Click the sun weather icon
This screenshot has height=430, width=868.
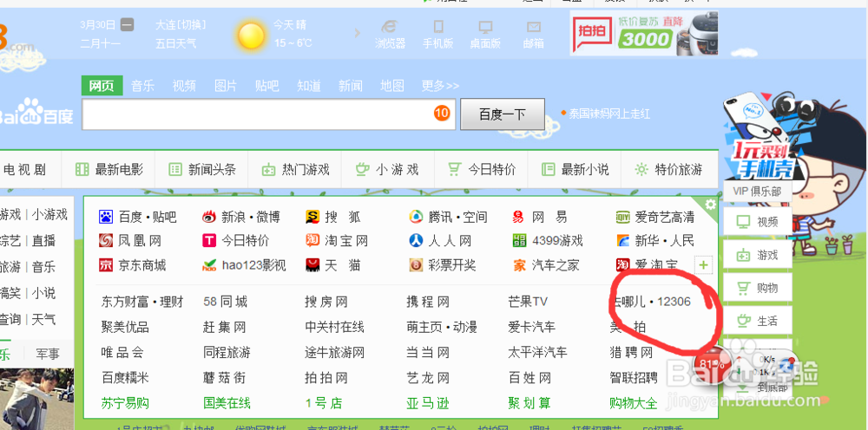tap(252, 36)
